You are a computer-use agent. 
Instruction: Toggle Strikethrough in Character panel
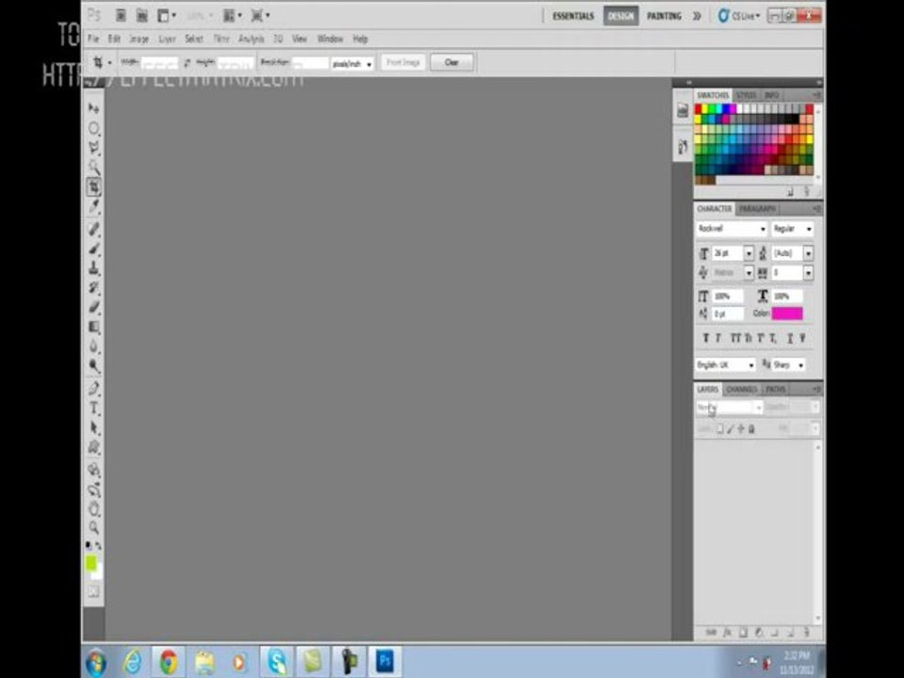pos(802,338)
